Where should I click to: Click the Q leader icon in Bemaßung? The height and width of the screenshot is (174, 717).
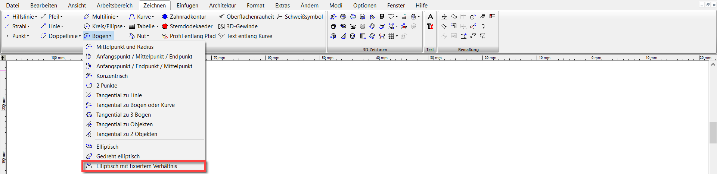[483, 26]
